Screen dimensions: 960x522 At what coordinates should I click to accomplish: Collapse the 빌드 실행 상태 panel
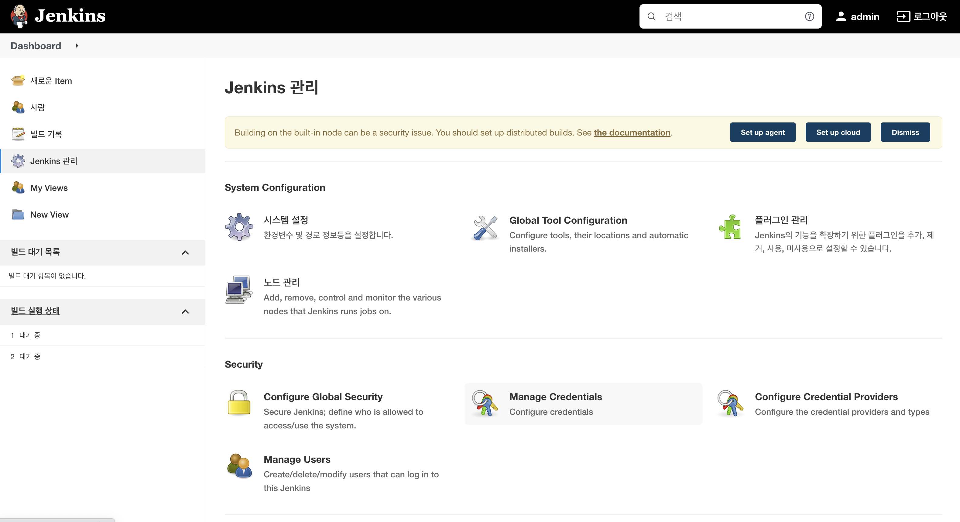[x=185, y=312]
